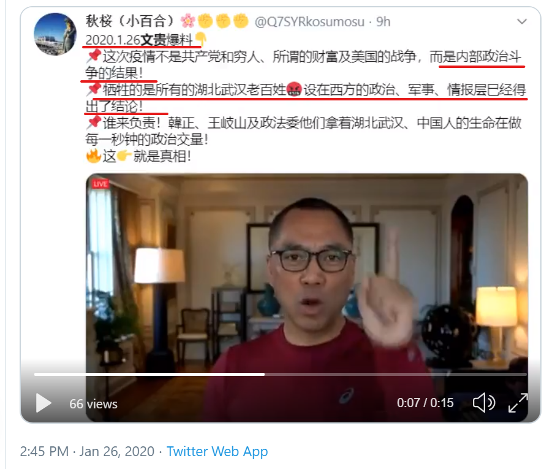Click the cherry blossom emoji beside the name
555x469 pixels.
(x=187, y=21)
